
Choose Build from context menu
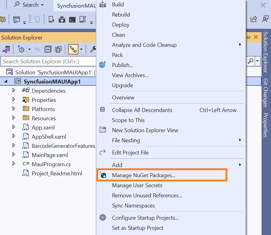point(171,5)
